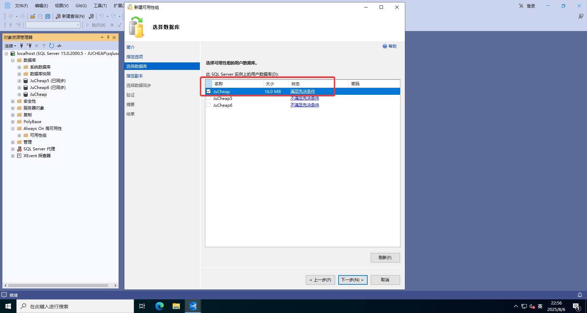The image size is (587, 313).
Task: Collapse 数据库 tree node
Action: [x=13, y=60]
